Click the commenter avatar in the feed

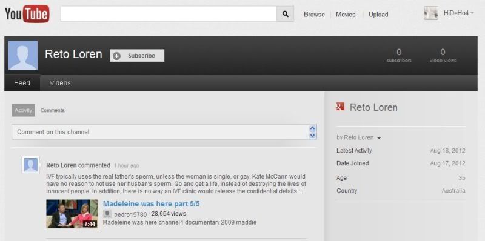click(x=31, y=165)
